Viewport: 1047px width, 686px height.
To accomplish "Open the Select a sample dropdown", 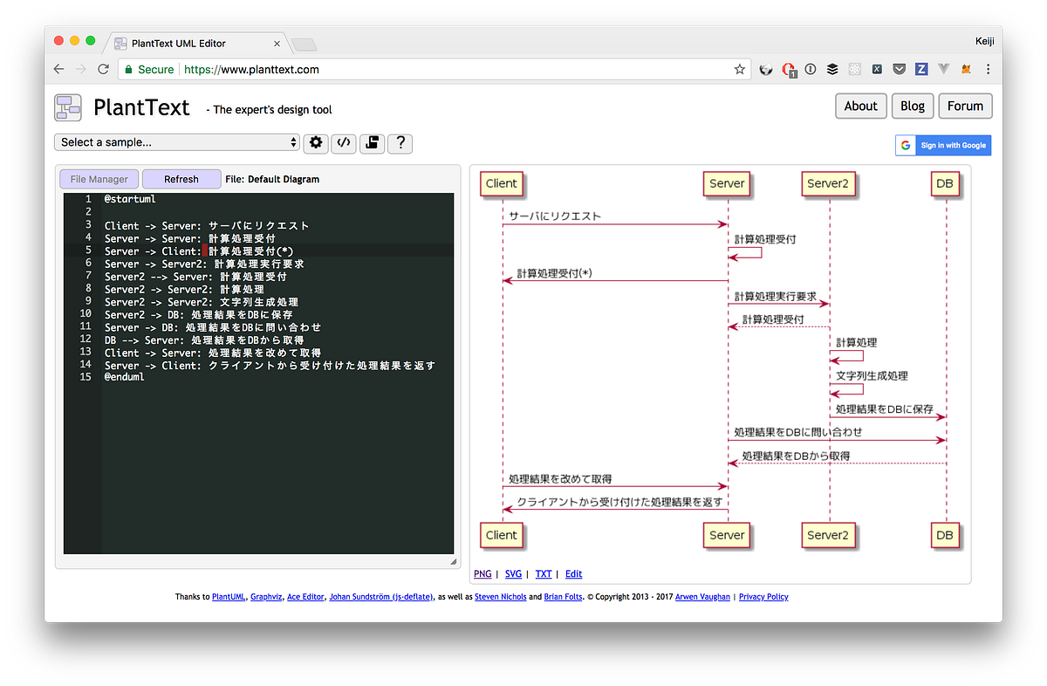I will pos(176,141).
